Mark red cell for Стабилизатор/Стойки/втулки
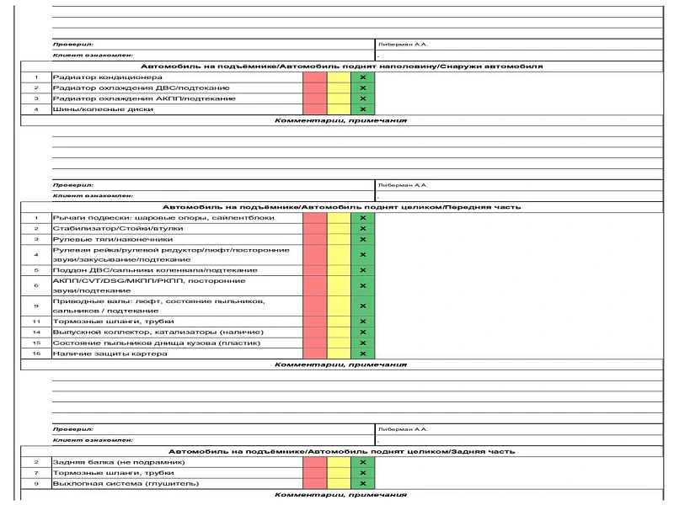The width and height of the screenshot is (674, 505). coord(314,228)
